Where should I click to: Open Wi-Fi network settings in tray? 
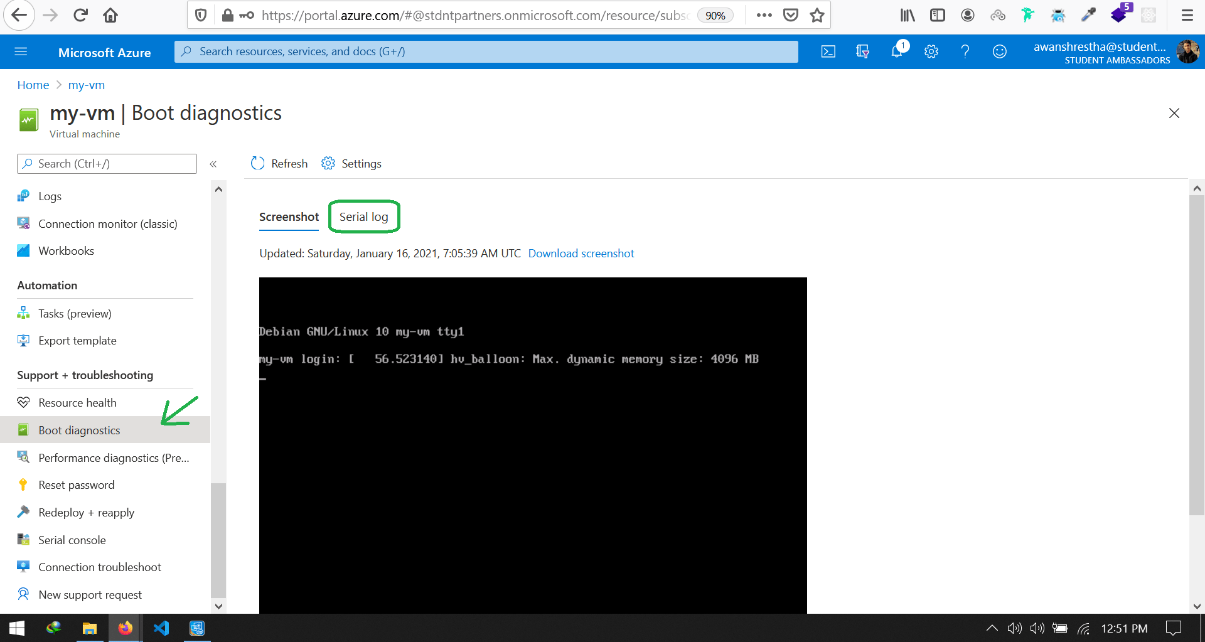(1084, 628)
